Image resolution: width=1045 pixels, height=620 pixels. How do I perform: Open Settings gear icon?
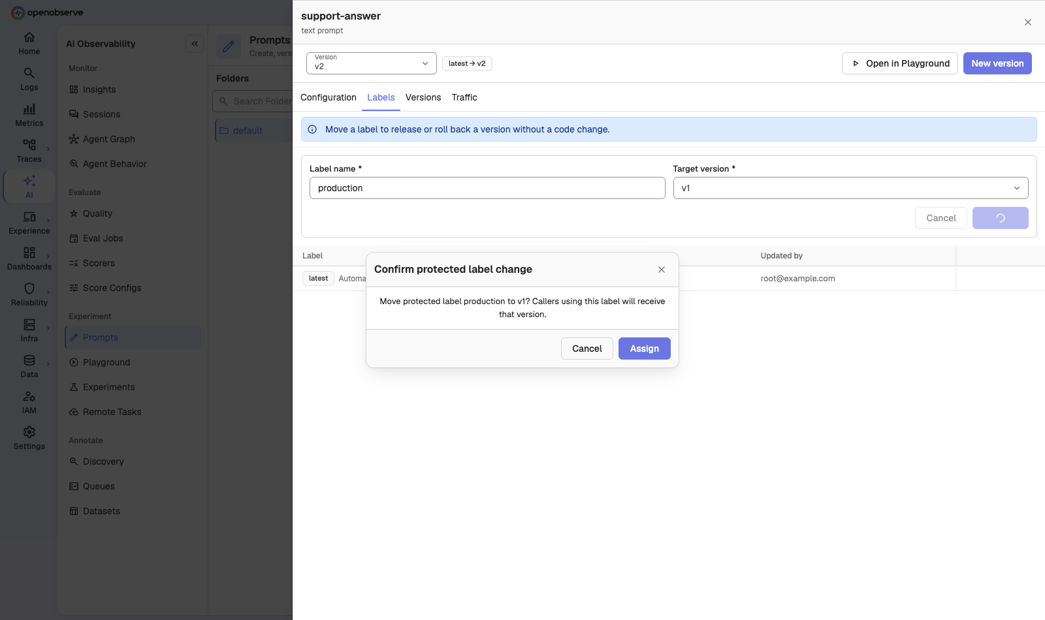click(29, 432)
